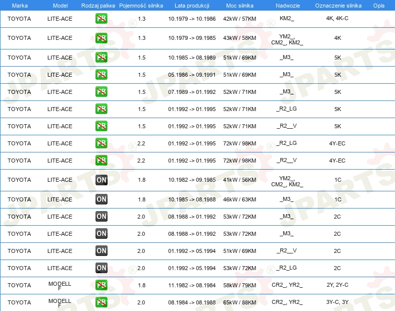The image size is (395, 311).
Task: Click the Model column header
Action: 60,6
